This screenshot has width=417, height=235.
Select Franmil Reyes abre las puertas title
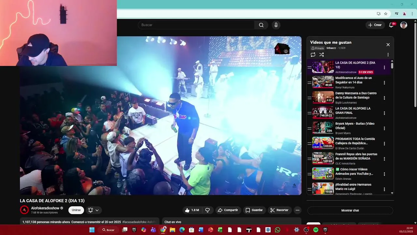point(356,156)
